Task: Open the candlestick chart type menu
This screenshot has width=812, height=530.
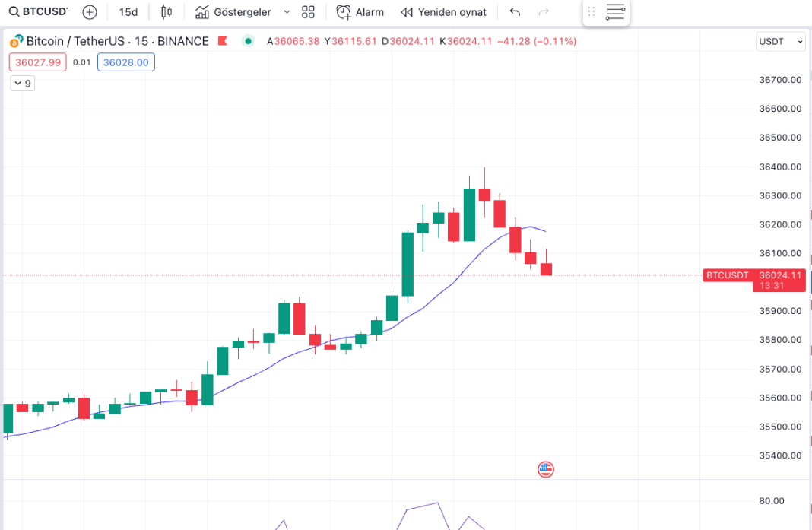Action: [167, 12]
